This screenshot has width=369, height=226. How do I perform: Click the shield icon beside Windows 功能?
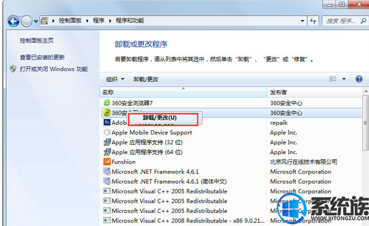point(13,69)
